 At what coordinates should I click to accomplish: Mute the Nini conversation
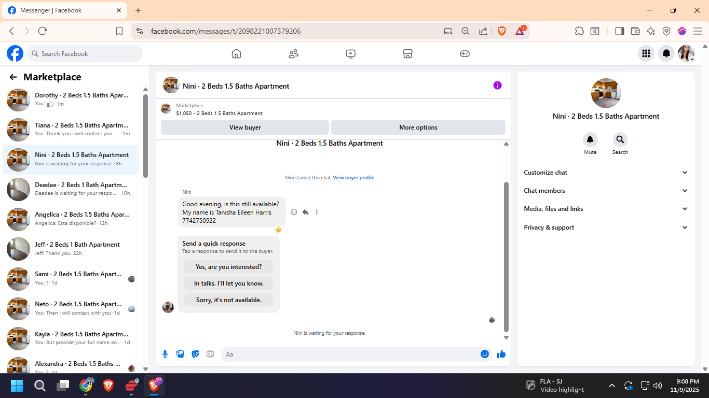[x=590, y=139]
